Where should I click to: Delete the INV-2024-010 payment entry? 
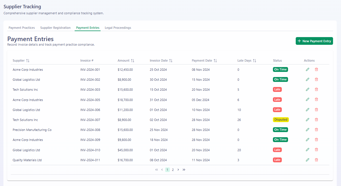click(x=317, y=150)
